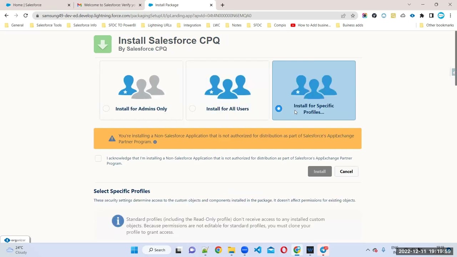457x257 pixels.
Task: Select Install for Specific Profiles radio button
Action: click(x=278, y=109)
